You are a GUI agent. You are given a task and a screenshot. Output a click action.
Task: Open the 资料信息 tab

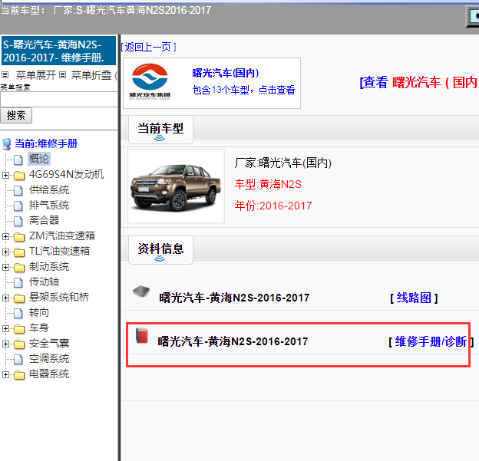(x=160, y=250)
